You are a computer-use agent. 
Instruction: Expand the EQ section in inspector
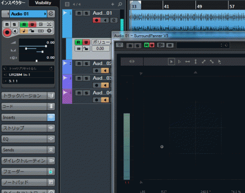click(24, 139)
